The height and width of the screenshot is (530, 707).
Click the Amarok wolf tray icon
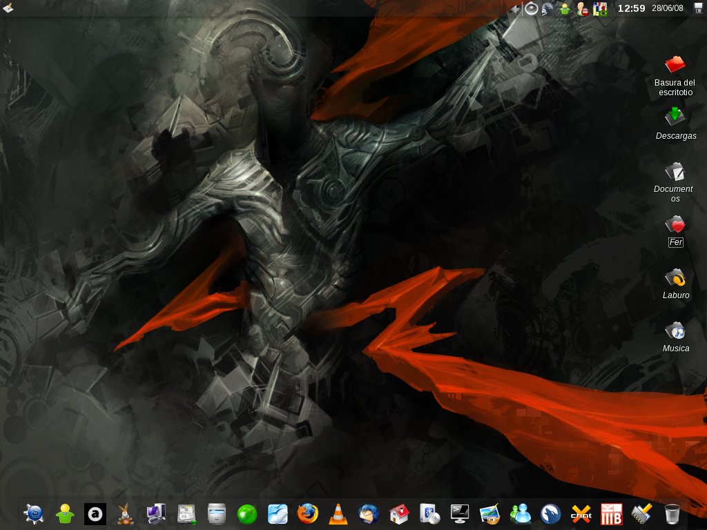(548, 8)
